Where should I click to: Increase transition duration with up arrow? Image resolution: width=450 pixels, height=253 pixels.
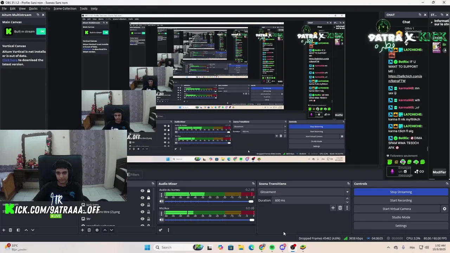[x=347, y=199]
